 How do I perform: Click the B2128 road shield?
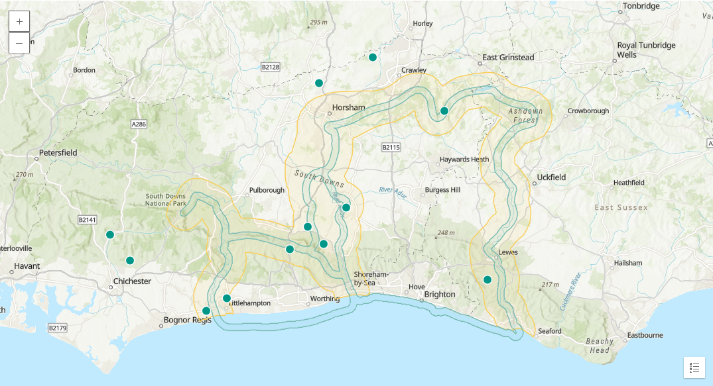(271, 68)
